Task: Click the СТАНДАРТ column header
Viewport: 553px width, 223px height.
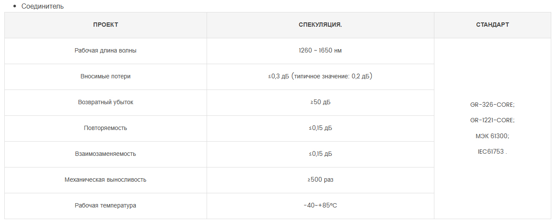Action: [492, 25]
